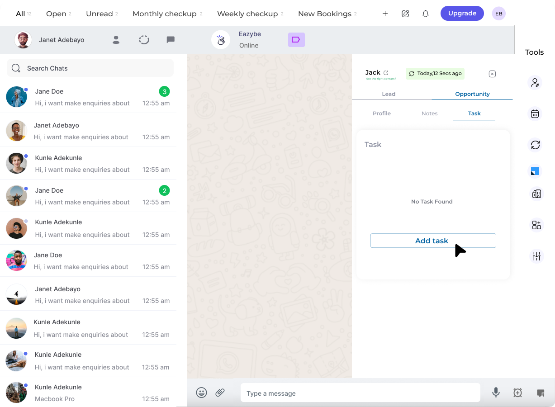The width and height of the screenshot is (555, 407).
Task: Click the sync tool icon in the Tools sidebar
Action: tap(535, 145)
